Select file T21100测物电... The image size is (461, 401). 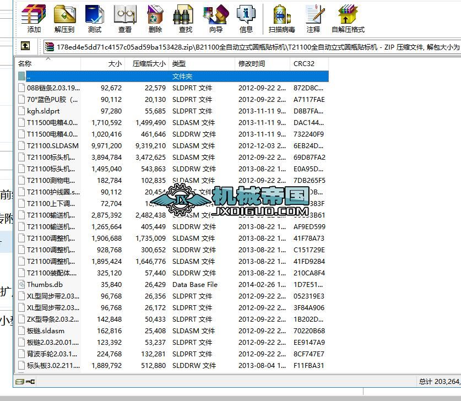click(173, 181)
